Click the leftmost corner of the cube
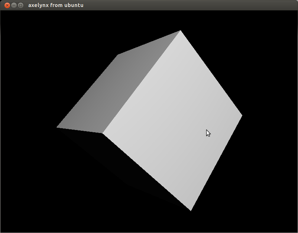This screenshot has width=298, height=233. (57, 127)
